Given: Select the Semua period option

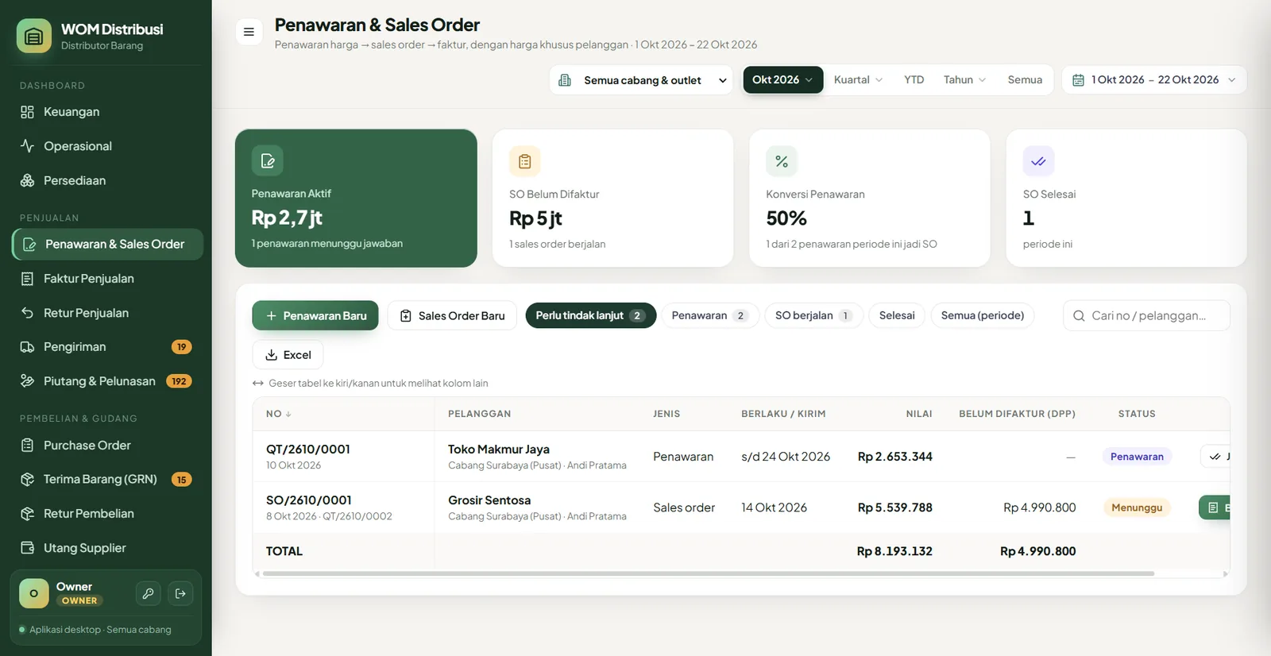Looking at the screenshot, I should (1025, 79).
